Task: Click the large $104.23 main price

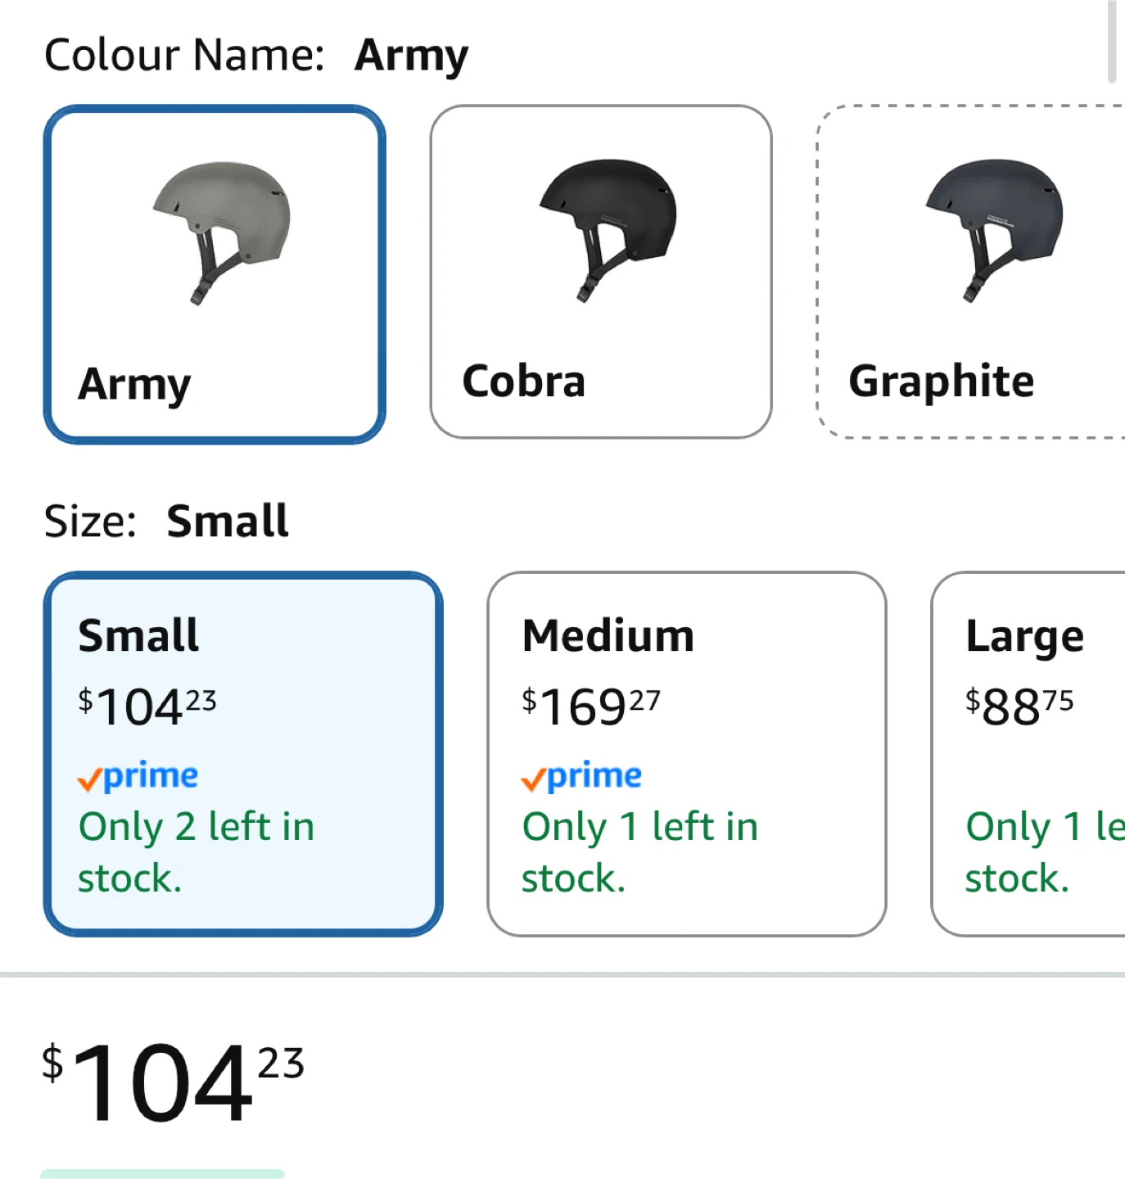Action: click(173, 1082)
